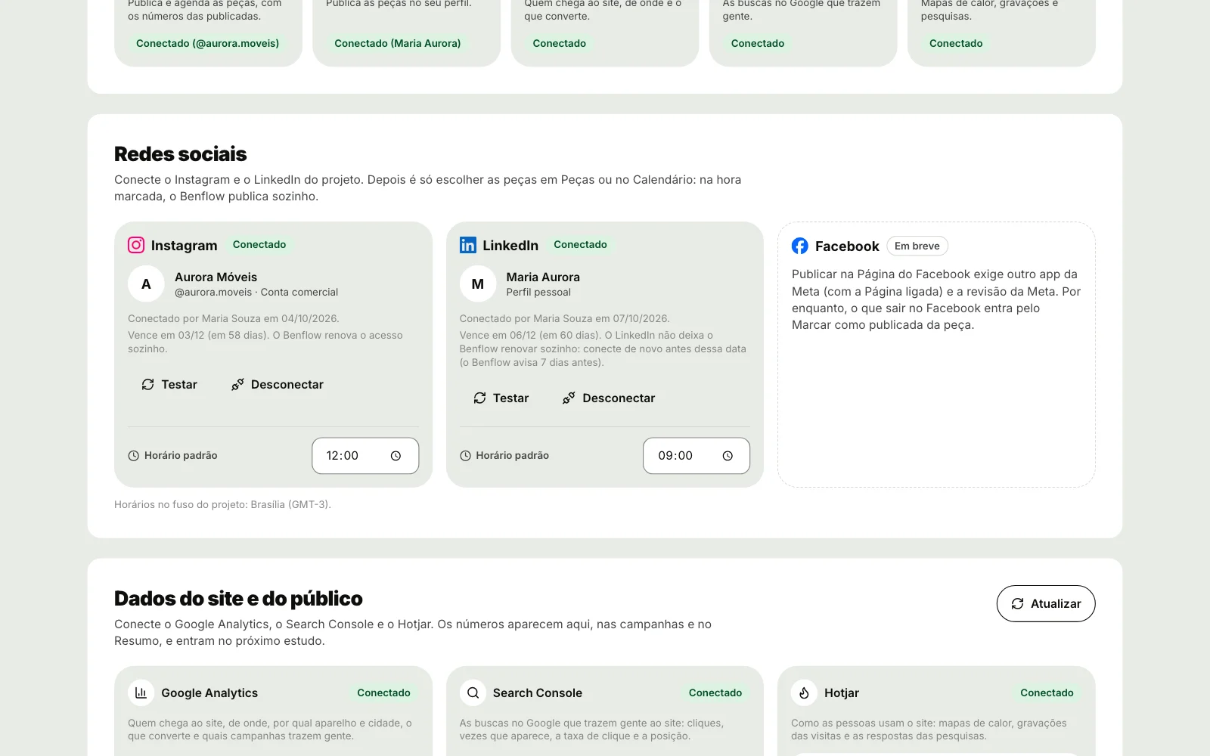Click the Redes sociais heading
This screenshot has width=1210, height=756.
click(x=181, y=154)
